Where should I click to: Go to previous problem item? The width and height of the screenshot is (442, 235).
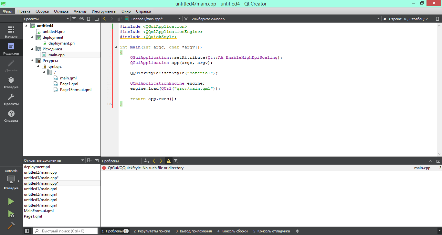coord(154,161)
